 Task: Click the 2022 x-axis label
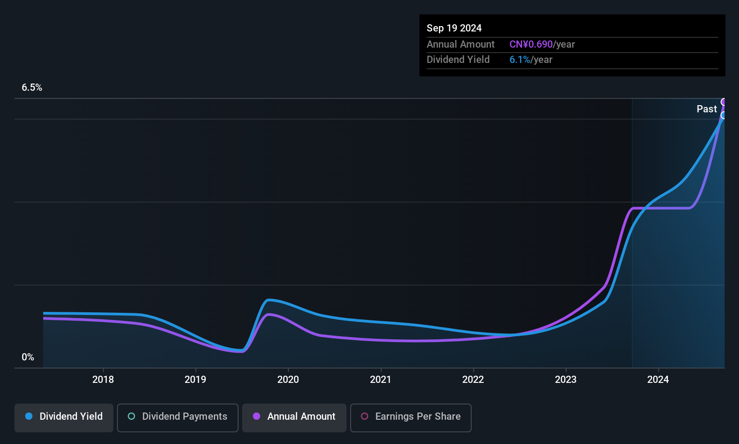473,380
